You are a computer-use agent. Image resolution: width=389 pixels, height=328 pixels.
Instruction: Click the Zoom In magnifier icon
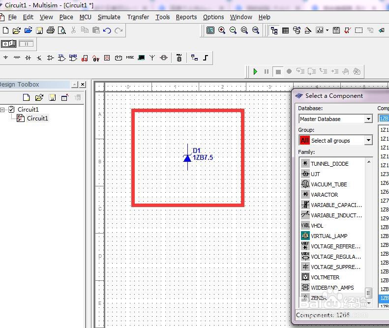[221, 30]
